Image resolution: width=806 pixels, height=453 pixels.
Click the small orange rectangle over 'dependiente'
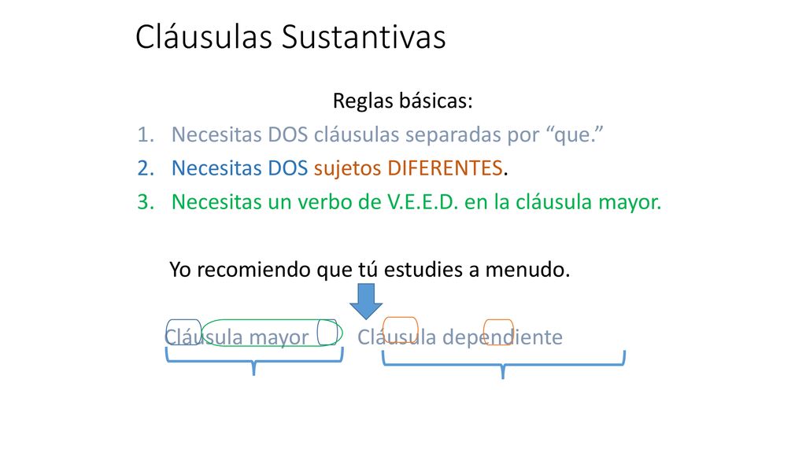point(498,332)
